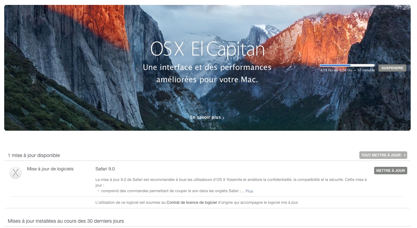
Task: Click the 1 mise à jour disponible header
Action: pos(34,155)
